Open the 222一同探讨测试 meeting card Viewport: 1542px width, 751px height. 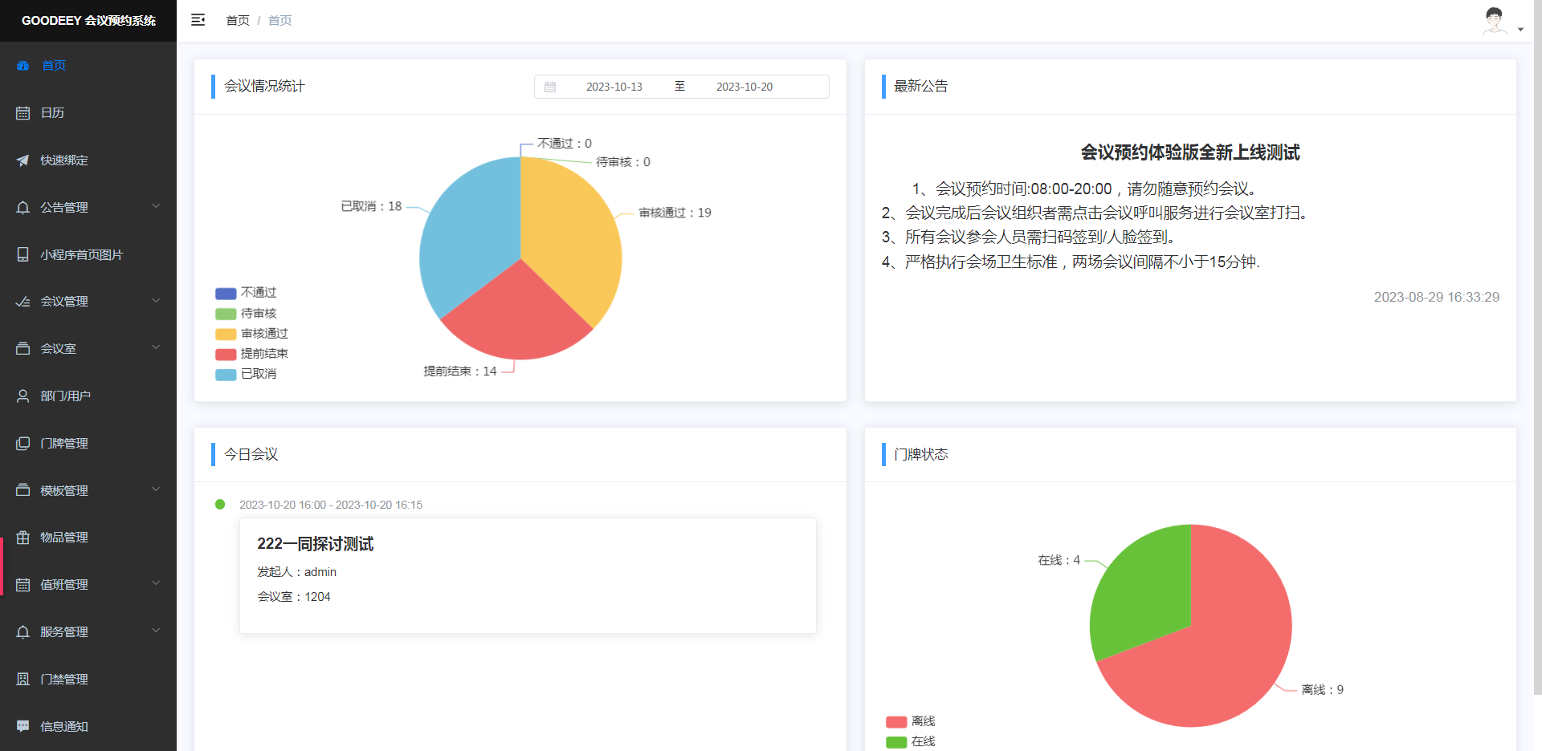click(x=528, y=575)
